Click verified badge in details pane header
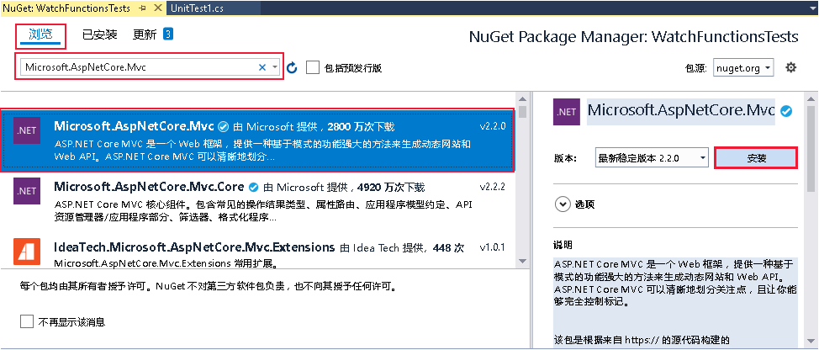 point(785,111)
